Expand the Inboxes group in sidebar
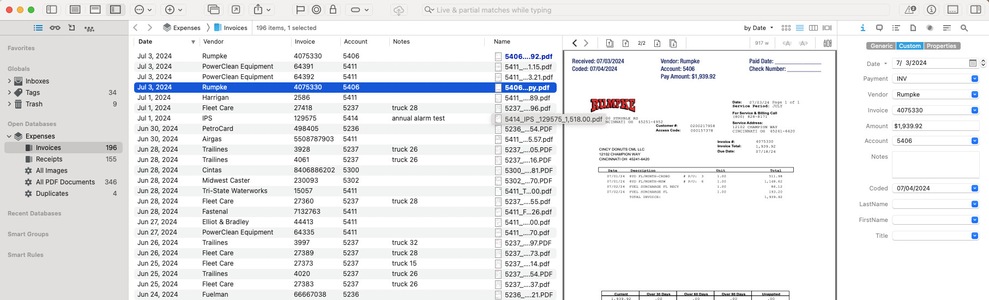The image size is (989, 300). (9, 81)
